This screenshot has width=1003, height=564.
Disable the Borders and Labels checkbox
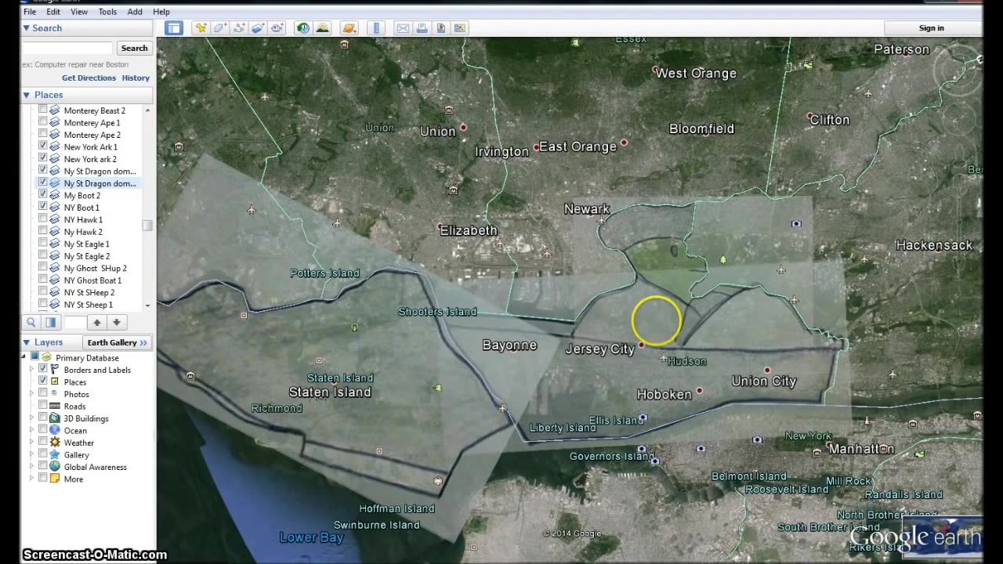point(43,370)
